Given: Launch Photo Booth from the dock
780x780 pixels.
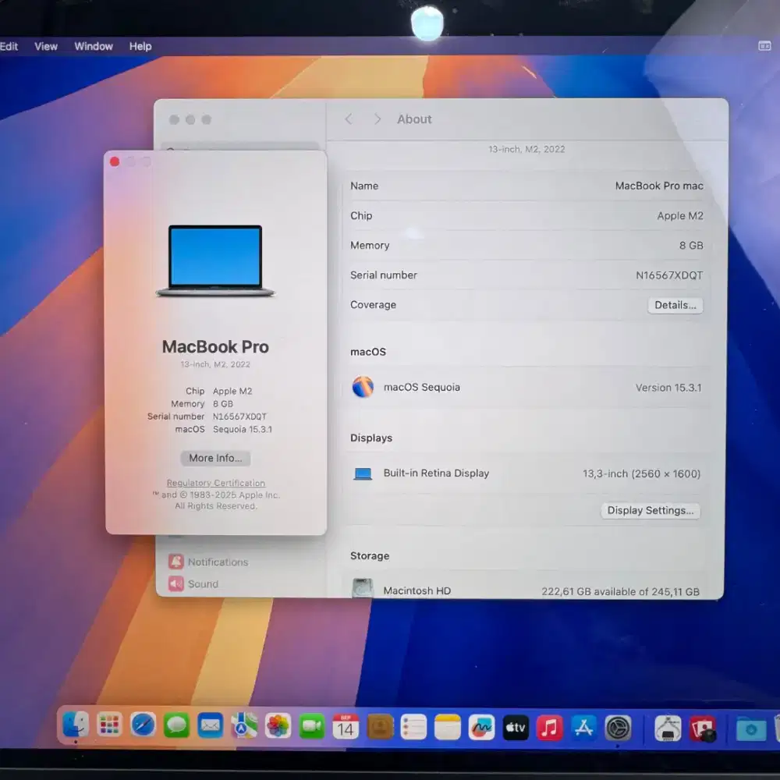Looking at the screenshot, I should pyautogui.click(x=703, y=730).
